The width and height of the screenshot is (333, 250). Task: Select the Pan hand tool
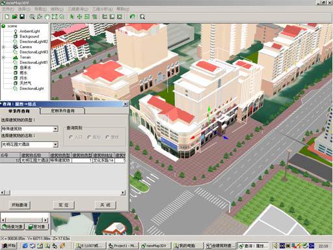pyautogui.click(x=47, y=17)
